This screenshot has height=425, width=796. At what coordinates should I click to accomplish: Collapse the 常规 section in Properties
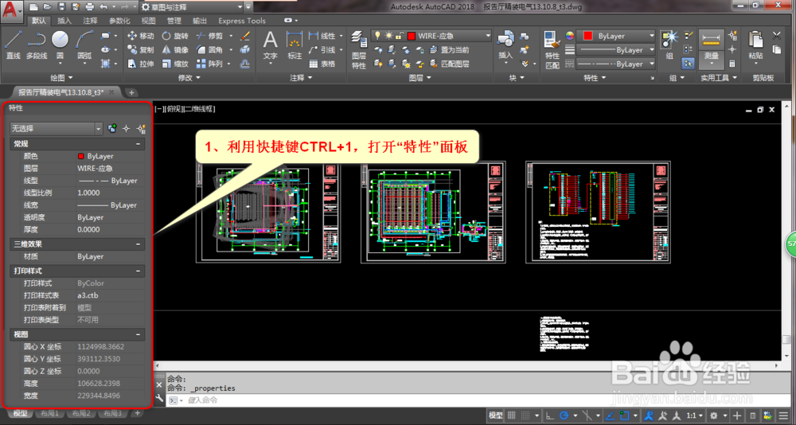138,145
